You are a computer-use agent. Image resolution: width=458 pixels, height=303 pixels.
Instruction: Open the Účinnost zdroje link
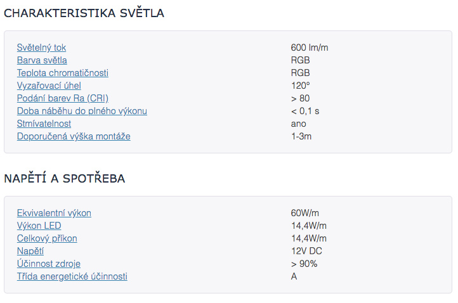(48, 264)
